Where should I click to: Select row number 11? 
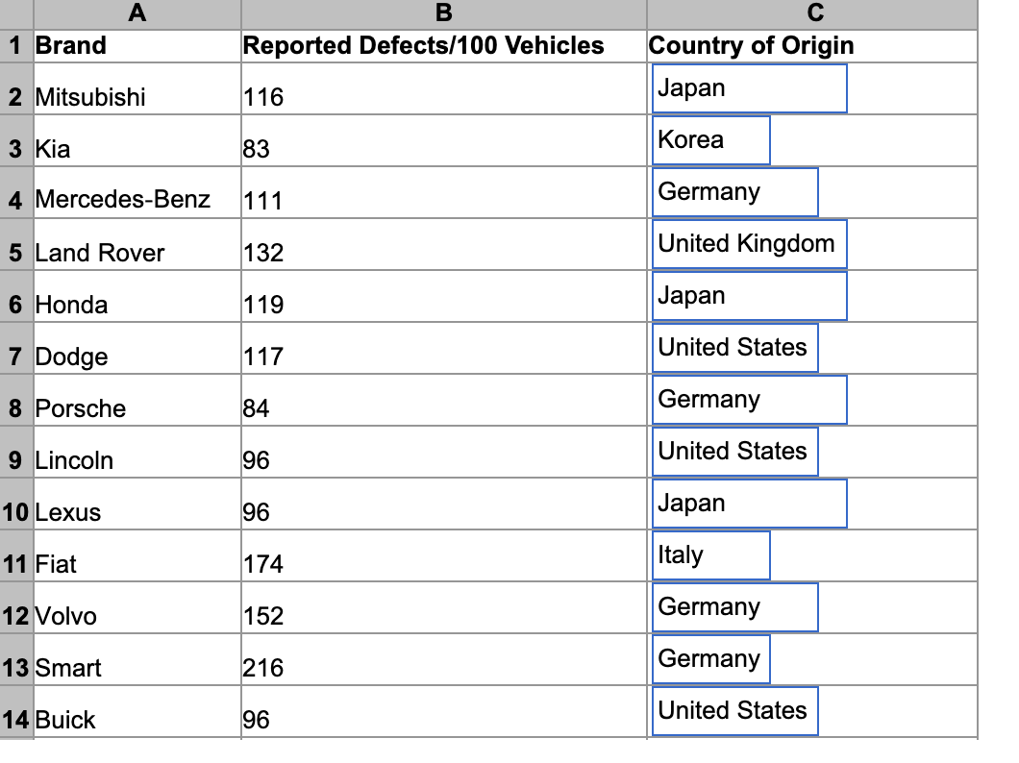coord(15,564)
